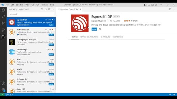Image resolution: width=177 pixels, height=99 pixels.
Task: Open the Accounts menu icon
Action: [3, 83]
